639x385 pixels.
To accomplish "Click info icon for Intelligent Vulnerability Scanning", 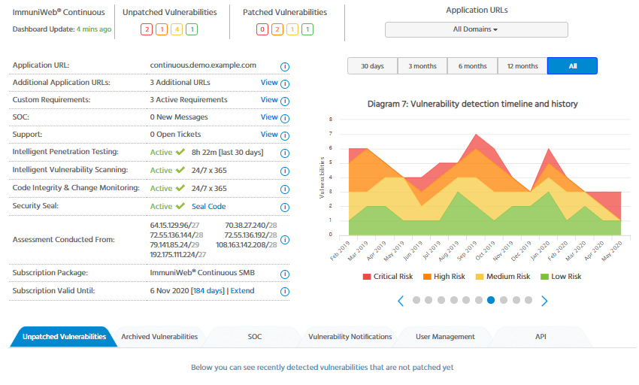I will coord(285,171).
